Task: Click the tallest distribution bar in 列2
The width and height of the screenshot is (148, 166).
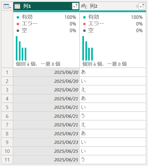Action: (83, 48)
